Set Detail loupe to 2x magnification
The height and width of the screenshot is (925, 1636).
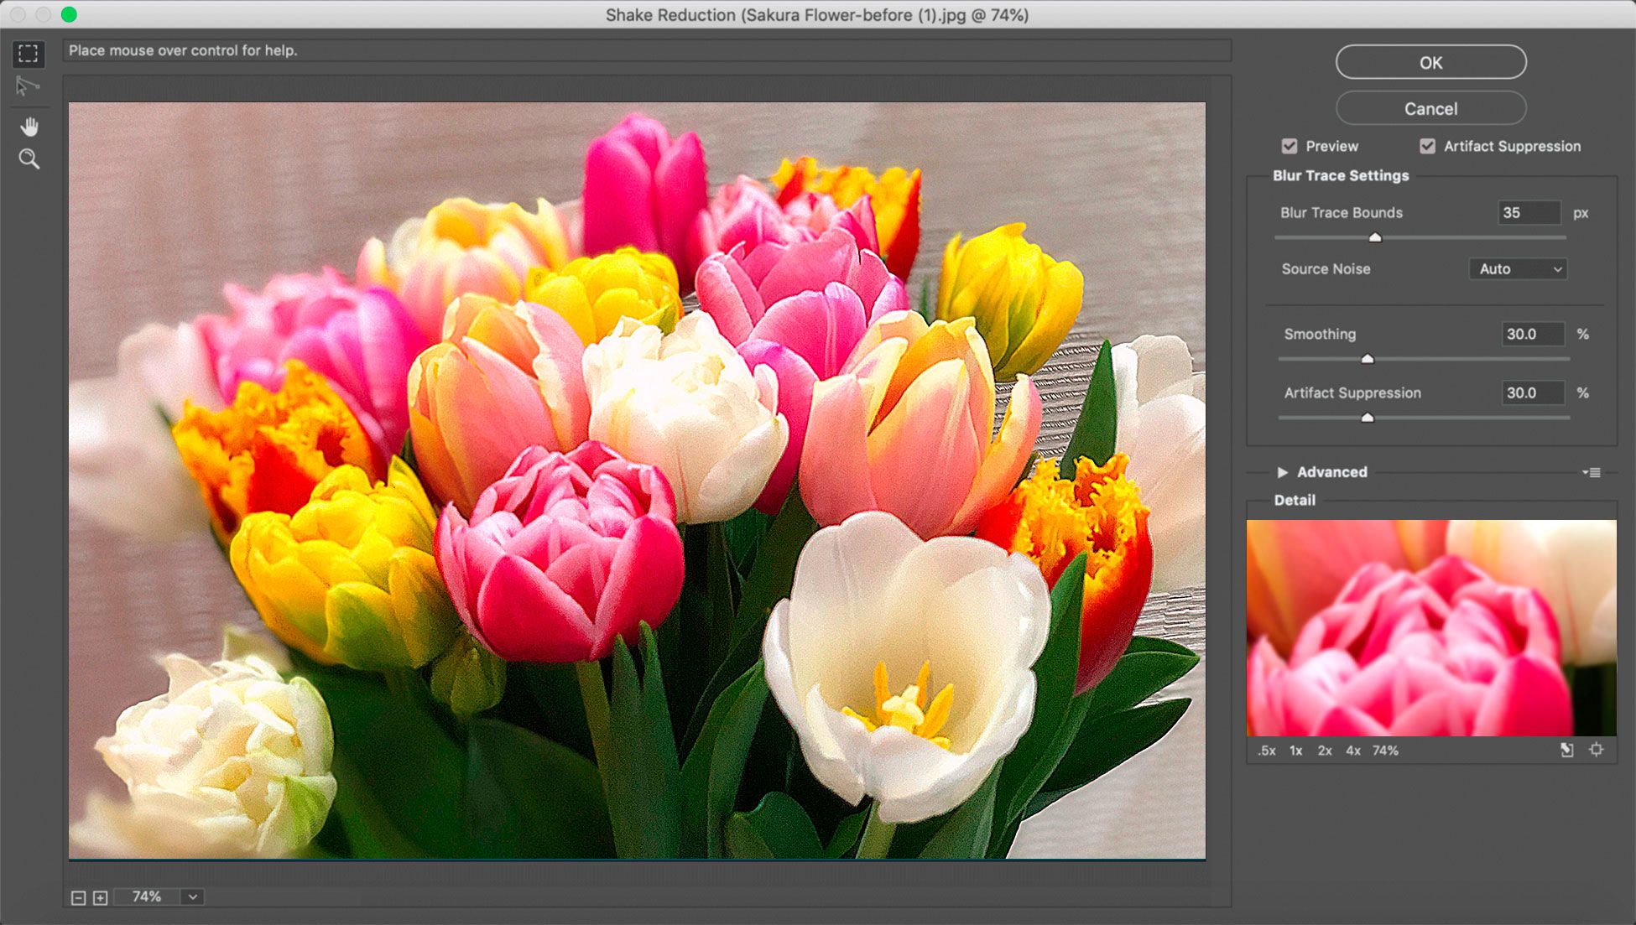1324,751
